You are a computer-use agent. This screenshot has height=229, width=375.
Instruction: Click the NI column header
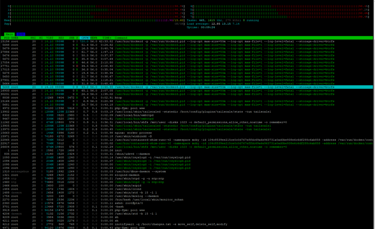[x=41, y=38]
